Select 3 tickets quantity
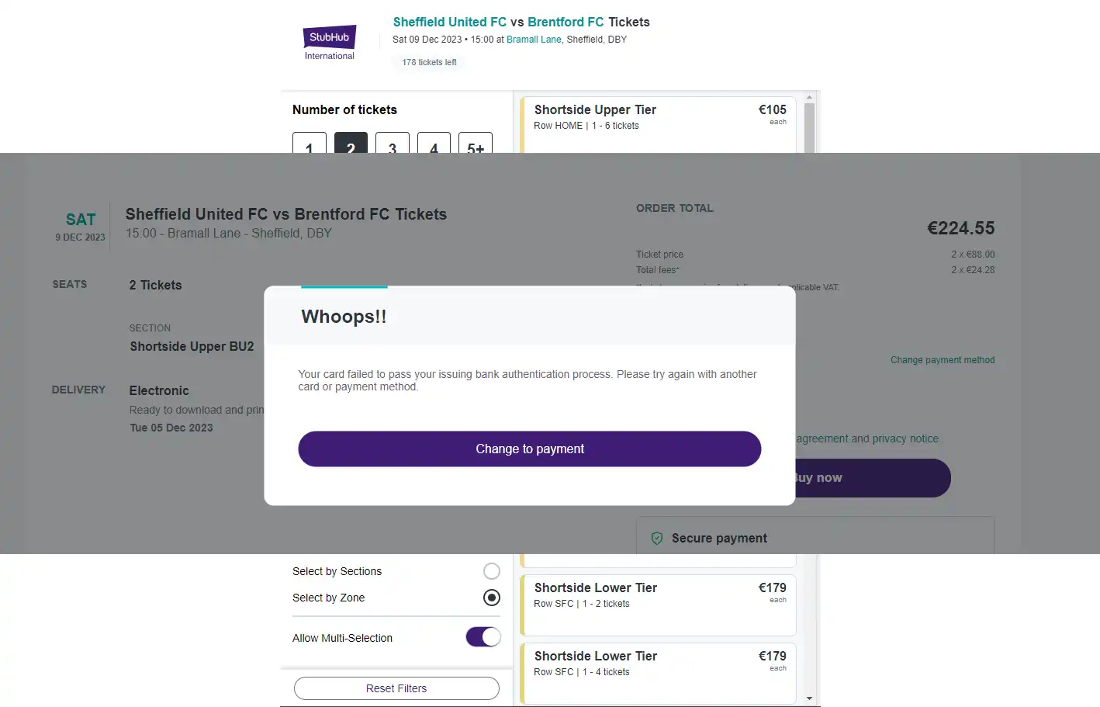1100x707 pixels. click(393, 147)
